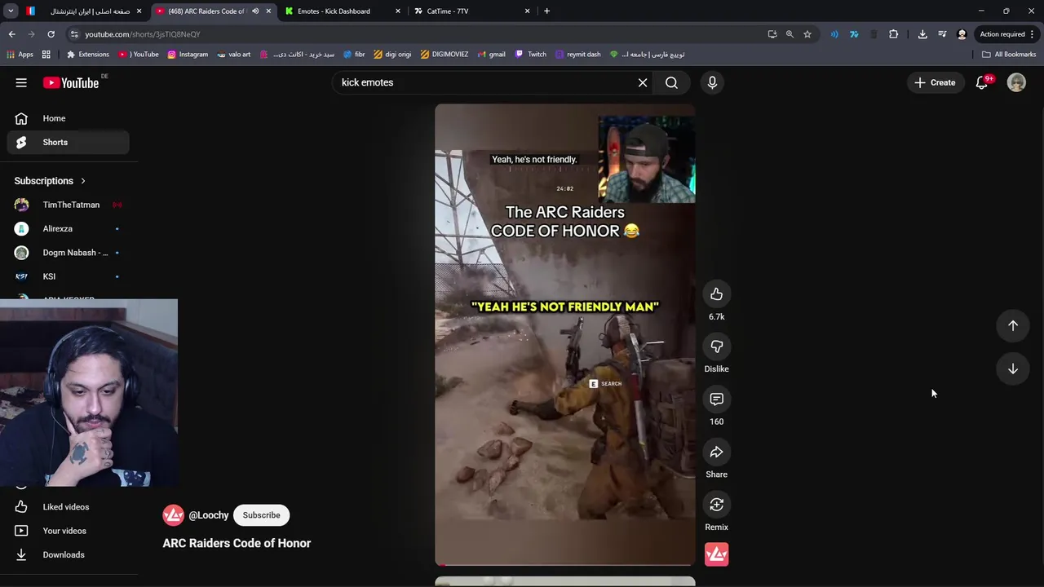Go to previous short with up arrow
This screenshot has width=1044, height=587.
pos(1013,325)
